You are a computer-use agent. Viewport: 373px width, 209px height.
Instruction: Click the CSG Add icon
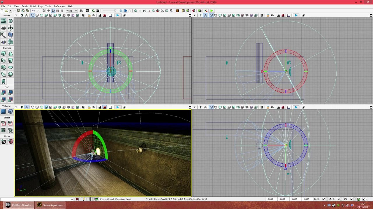(x=3, y=93)
